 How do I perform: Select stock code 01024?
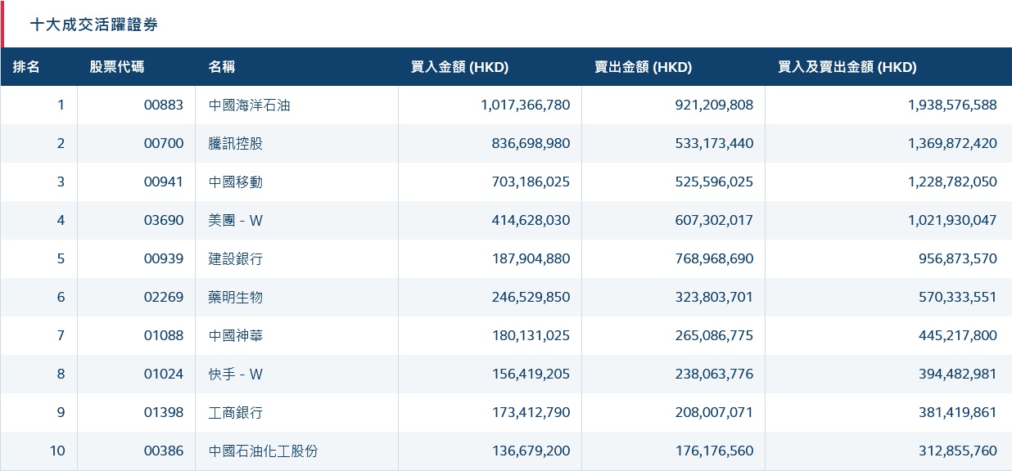pos(164,375)
